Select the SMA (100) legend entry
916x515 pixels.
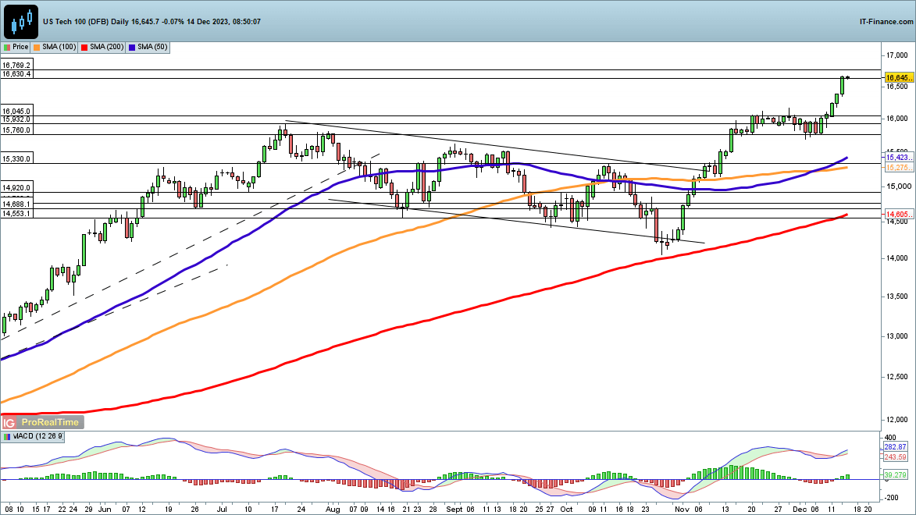pos(55,47)
